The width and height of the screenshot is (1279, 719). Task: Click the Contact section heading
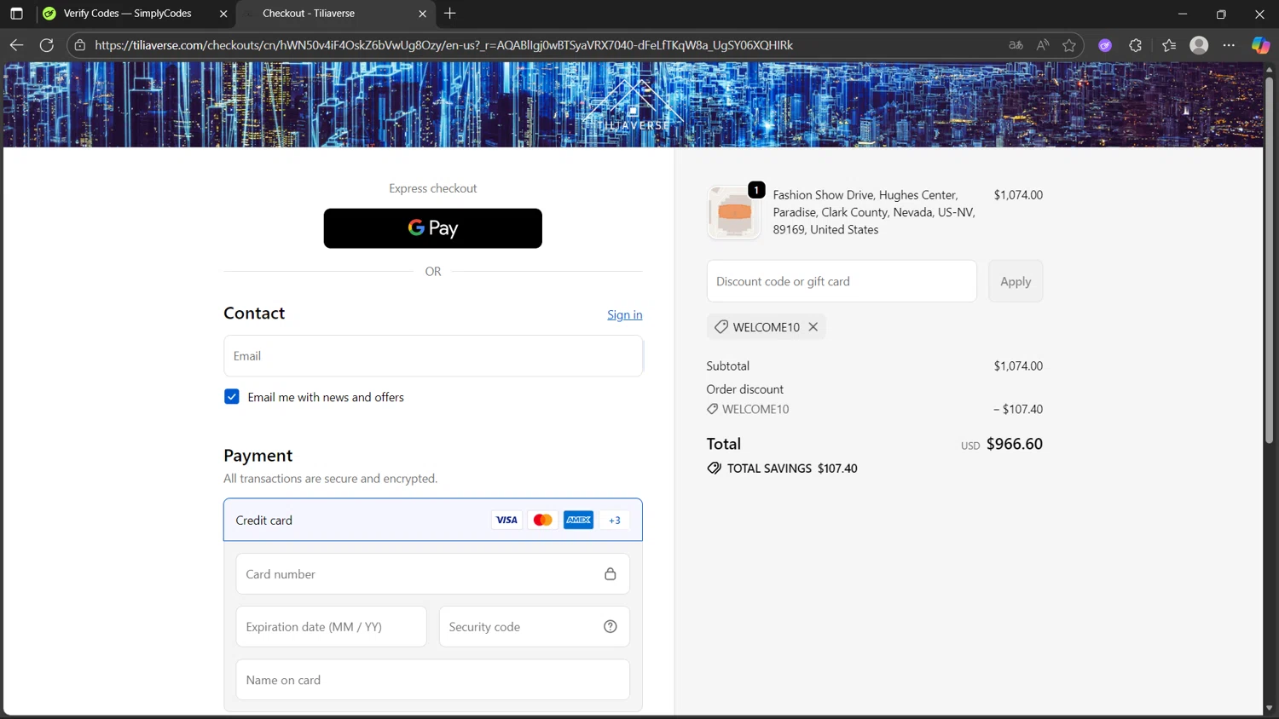click(x=254, y=313)
